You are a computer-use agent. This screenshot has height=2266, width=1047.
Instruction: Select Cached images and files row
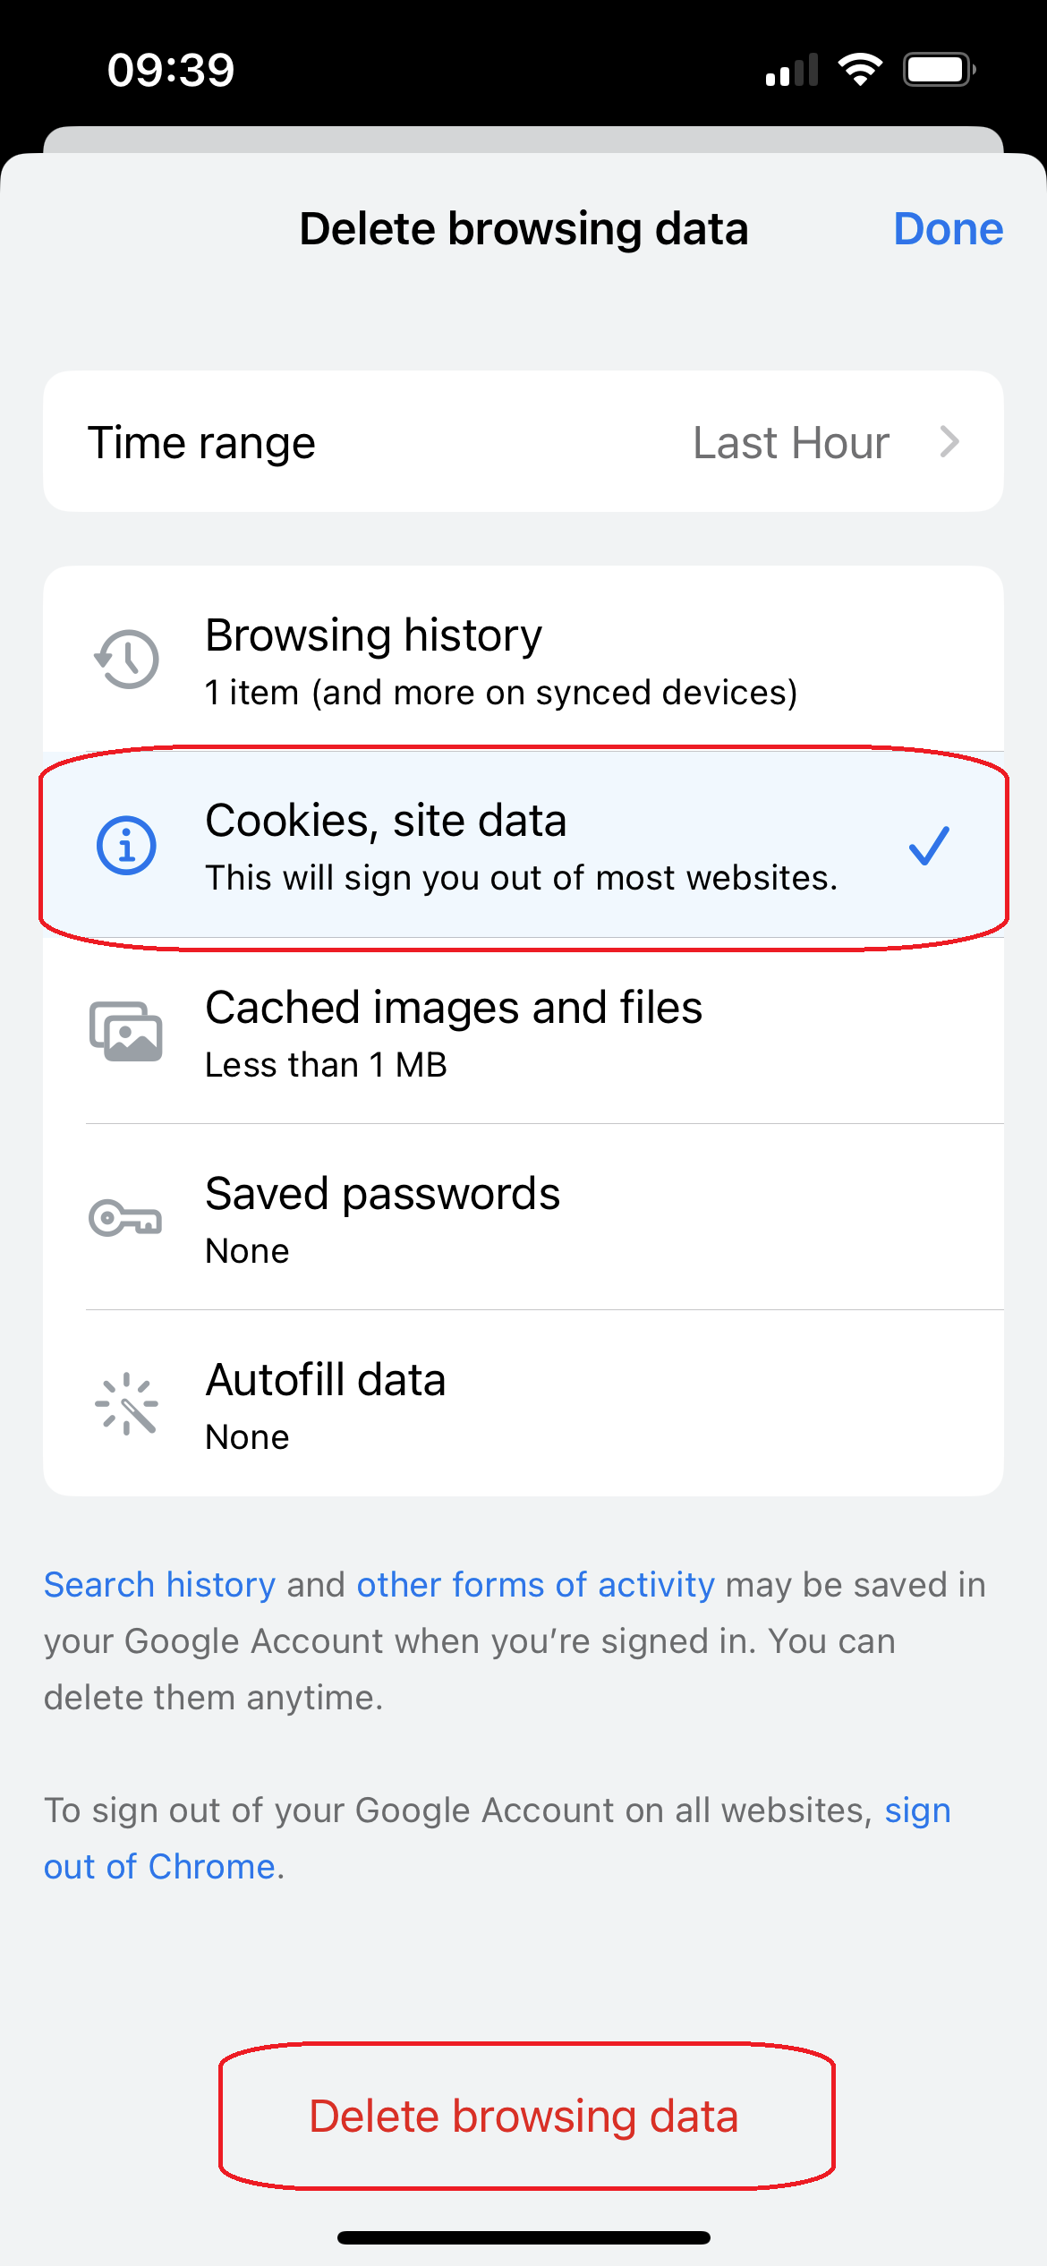tap(523, 1031)
